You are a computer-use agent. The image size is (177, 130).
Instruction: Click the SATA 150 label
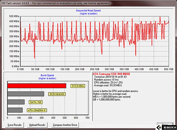tap(36, 102)
